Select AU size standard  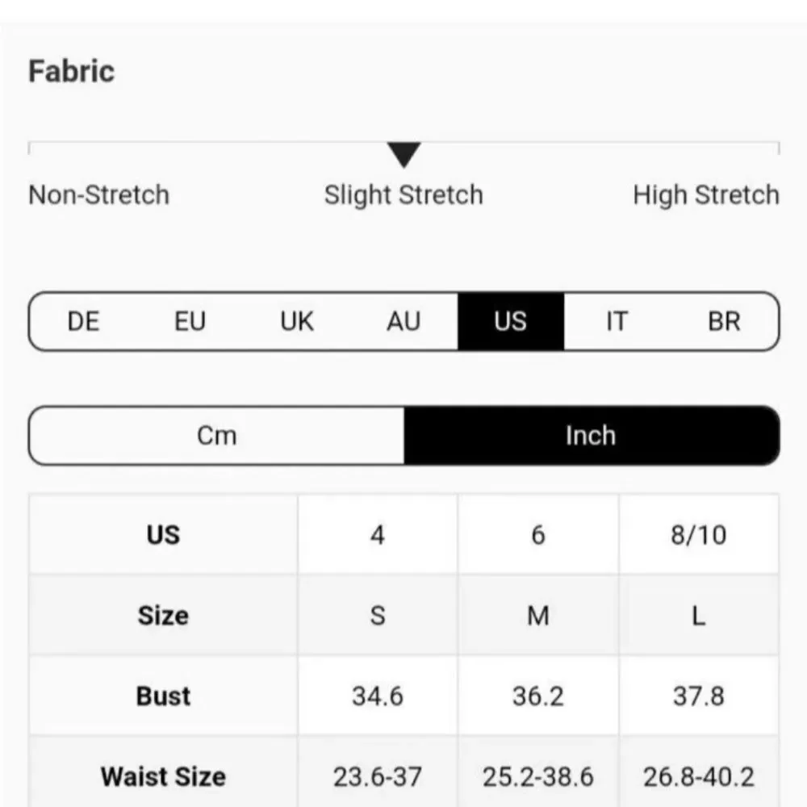click(x=403, y=321)
